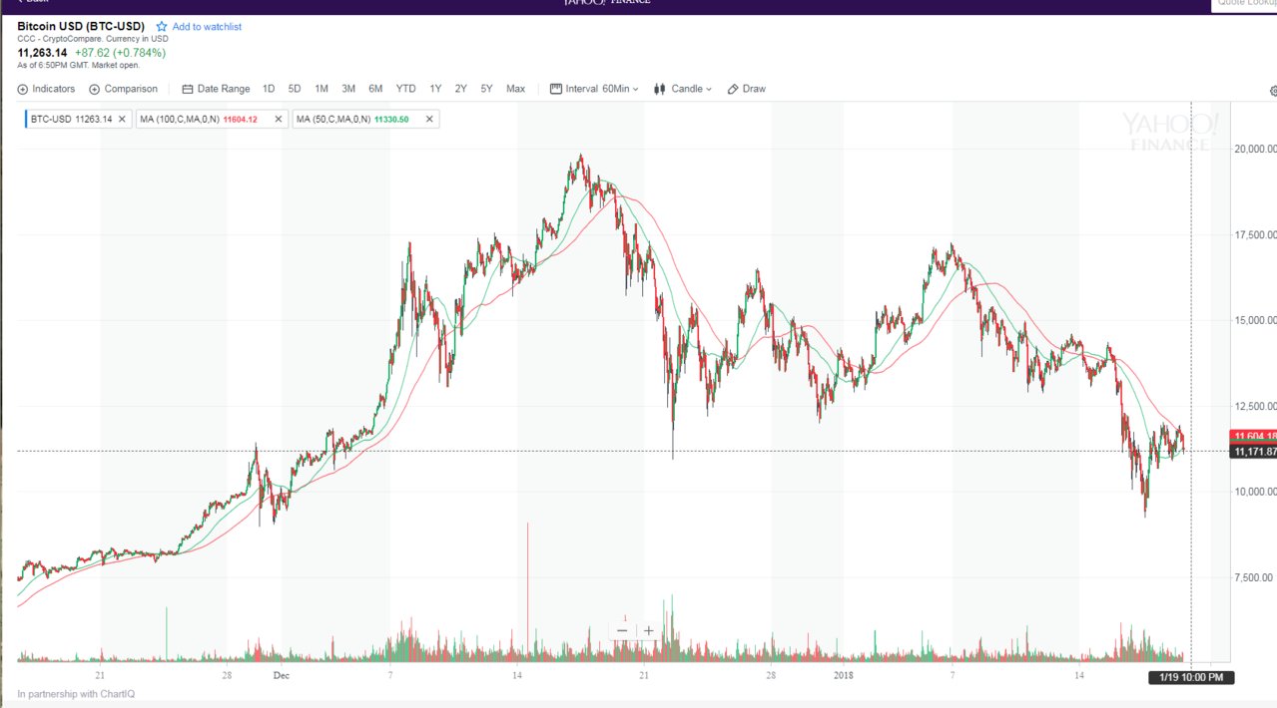Click the 1/19 10:00 PM crosshair date label
Image resolution: width=1277 pixels, height=708 pixels.
point(1191,677)
